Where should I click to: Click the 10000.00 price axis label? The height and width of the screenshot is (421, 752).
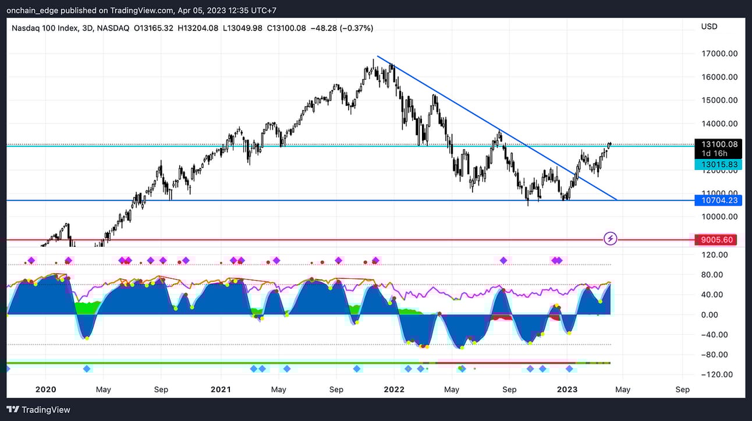(720, 217)
